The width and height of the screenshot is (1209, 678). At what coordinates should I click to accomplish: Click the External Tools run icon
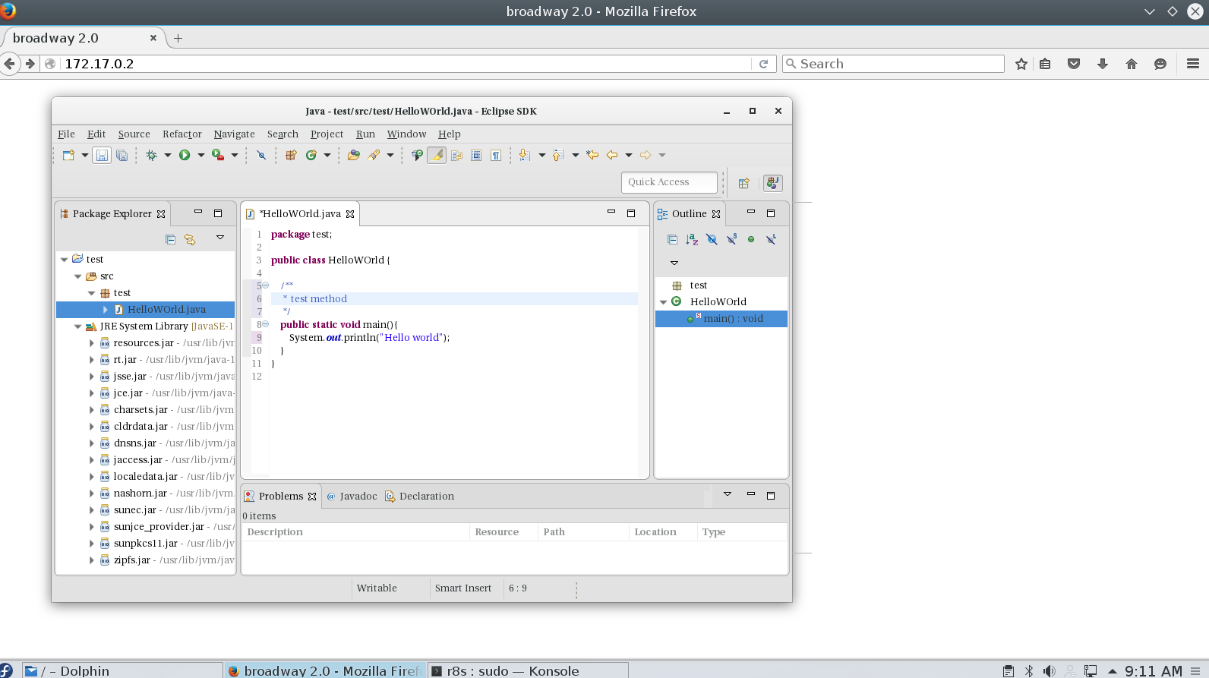[x=218, y=155]
